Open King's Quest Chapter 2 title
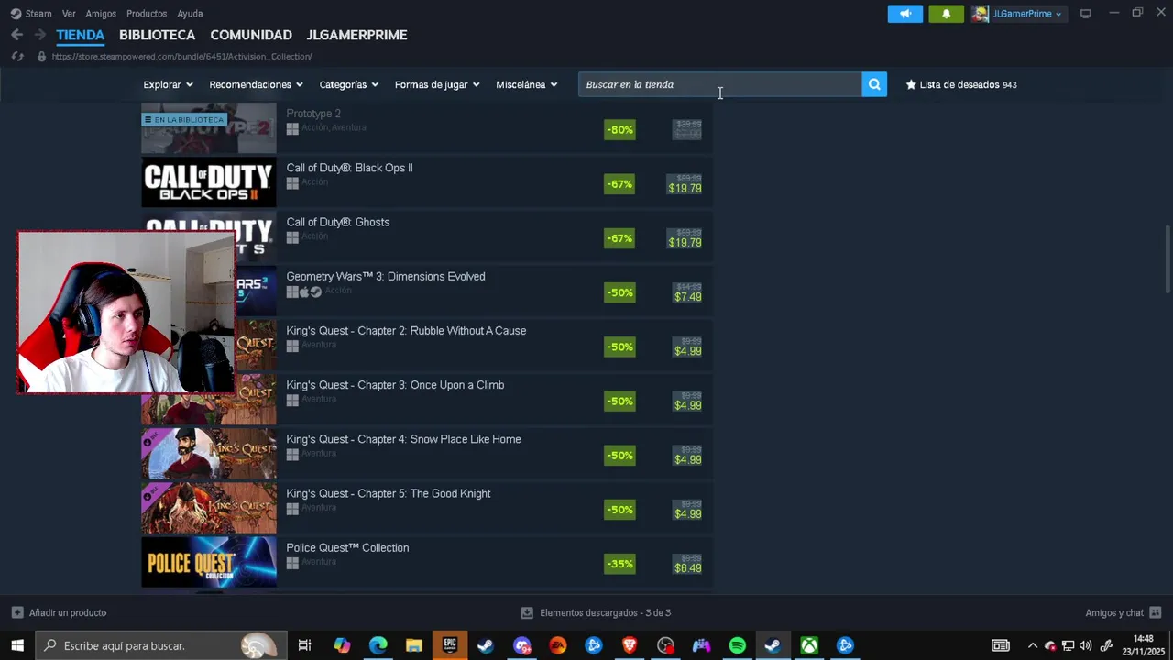The height and width of the screenshot is (660, 1173). pos(406,330)
